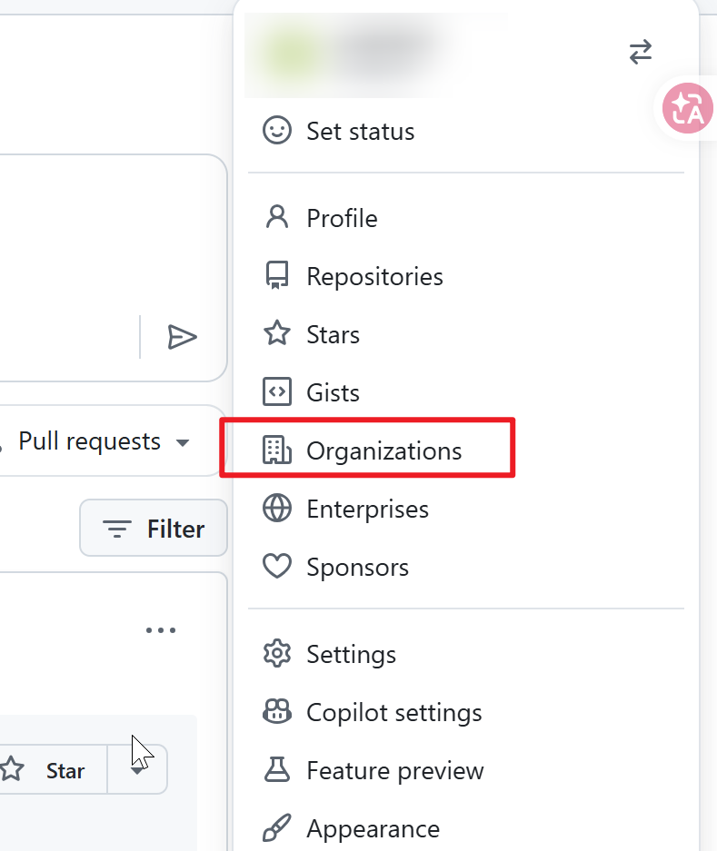
Task: Click the Stars star icon
Action: click(x=276, y=333)
